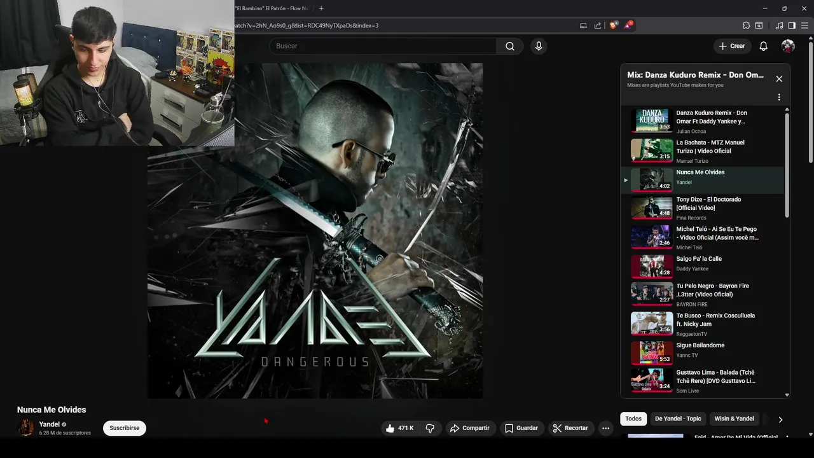The height and width of the screenshot is (458, 814).
Task: Open the browser hamburger menu
Action: [x=804, y=25]
